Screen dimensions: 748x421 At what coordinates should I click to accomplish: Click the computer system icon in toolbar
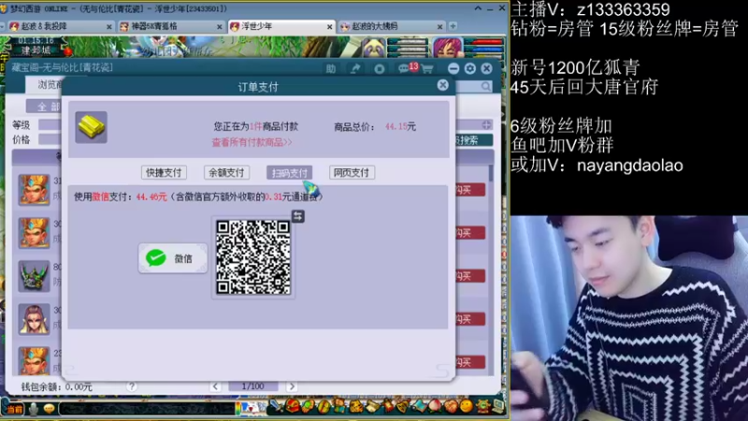tap(498, 406)
